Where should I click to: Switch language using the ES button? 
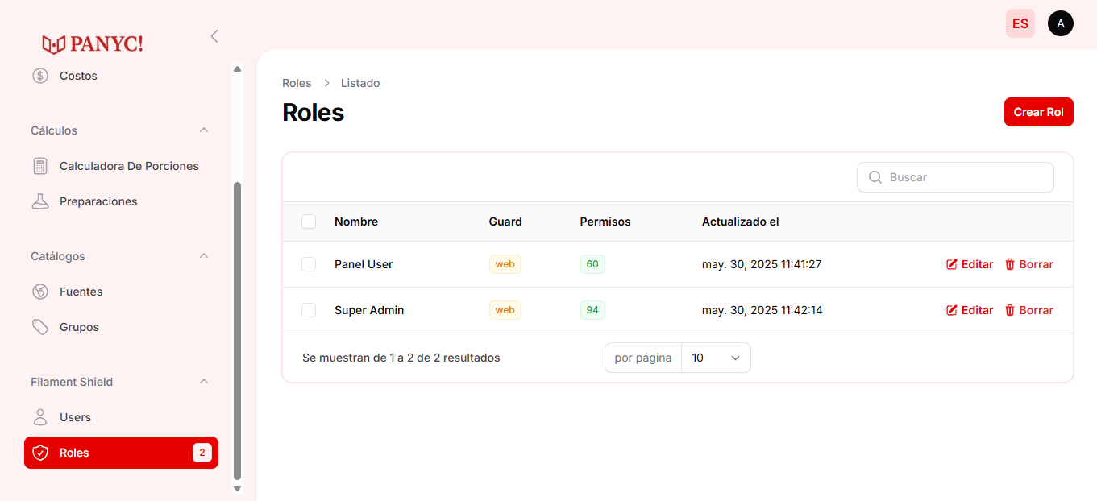point(1020,23)
